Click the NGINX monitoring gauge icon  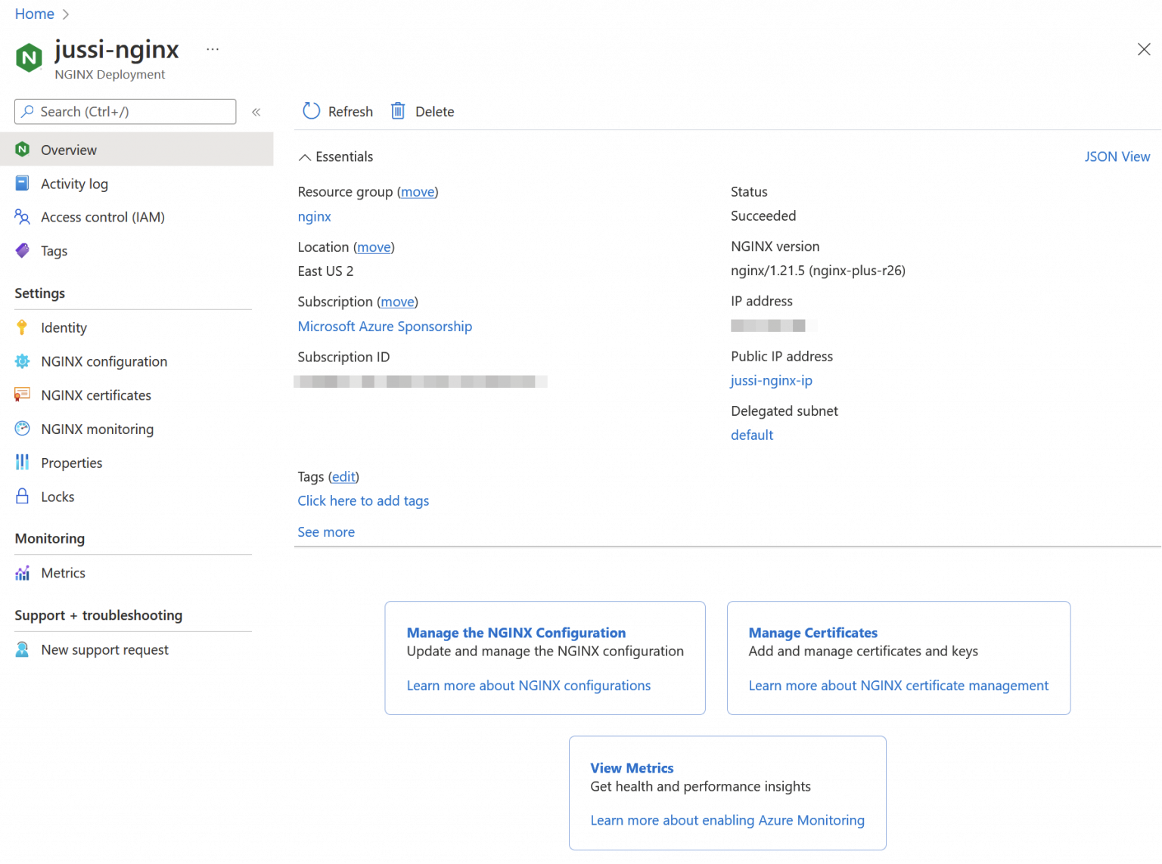coord(23,429)
